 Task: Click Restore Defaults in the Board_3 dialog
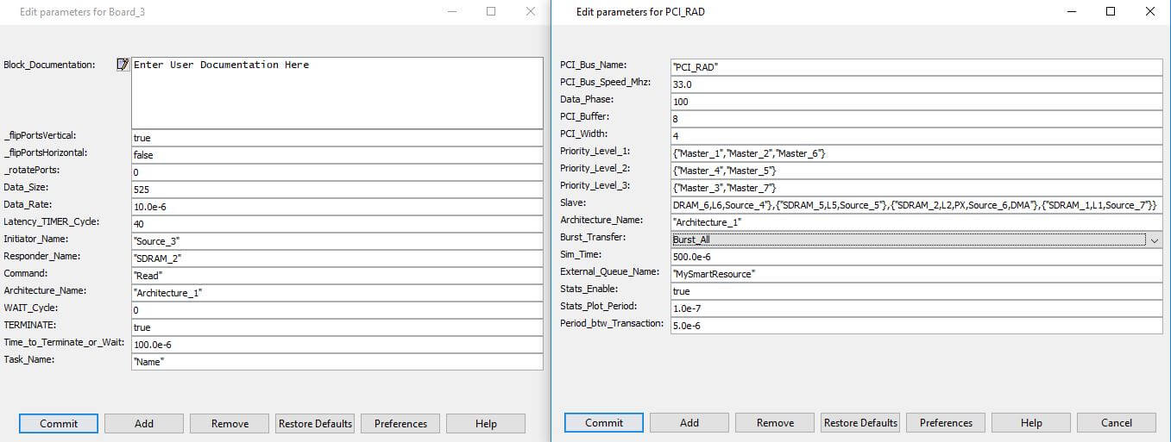pyautogui.click(x=315, y=423)
